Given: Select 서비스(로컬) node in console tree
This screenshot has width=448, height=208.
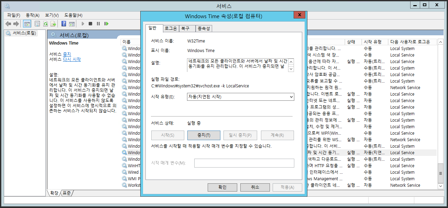Looking at the screenshot, I should click(x=21, y=33).
